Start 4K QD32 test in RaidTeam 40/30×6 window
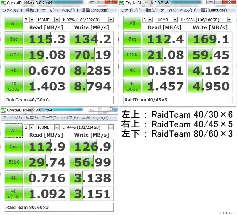The height and width of the screenshot is (215, 237). [x=14, y=86]
